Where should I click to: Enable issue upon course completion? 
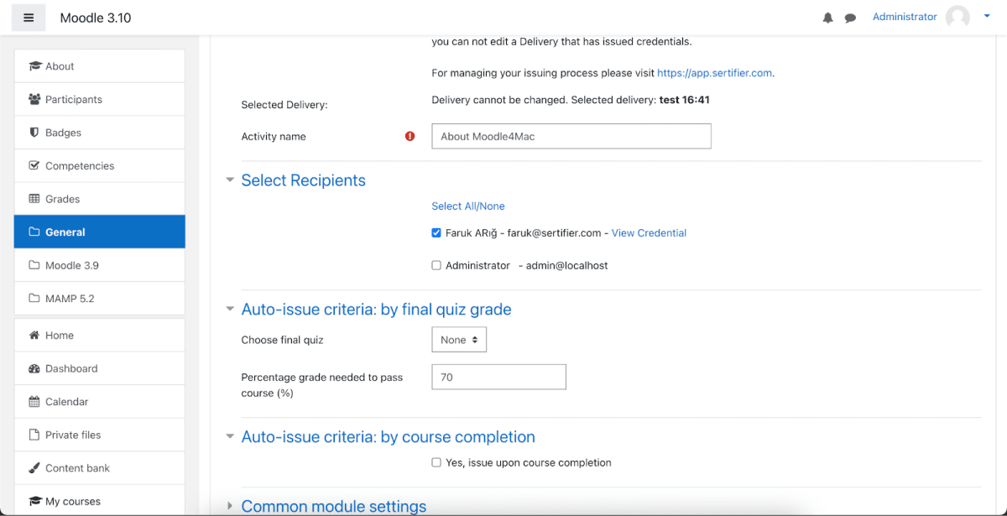[x=436, y=462]
